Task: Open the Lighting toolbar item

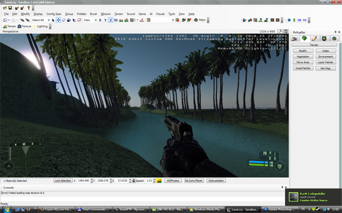Action: [40, 26]
